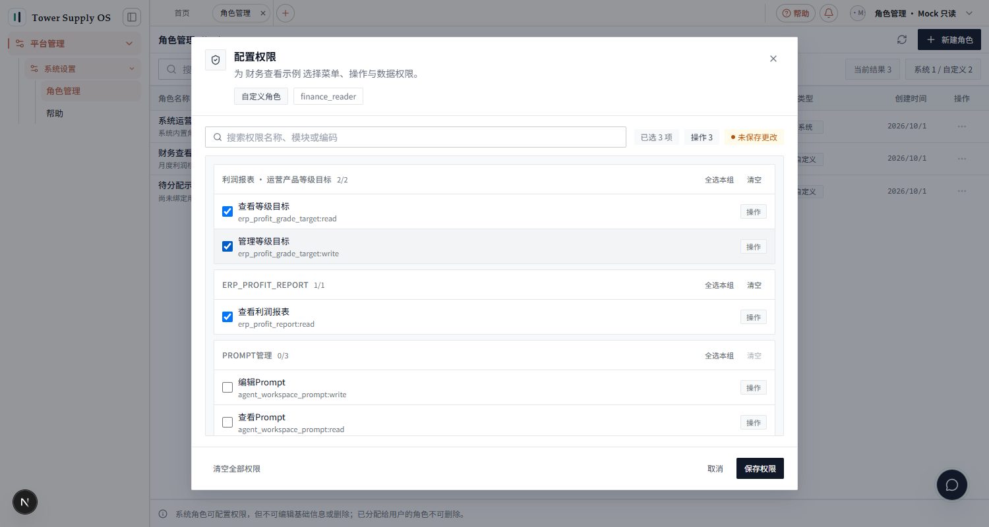Click 清空 for the 利润报表 group
989x527 pixels.
(x=754, y=179)
